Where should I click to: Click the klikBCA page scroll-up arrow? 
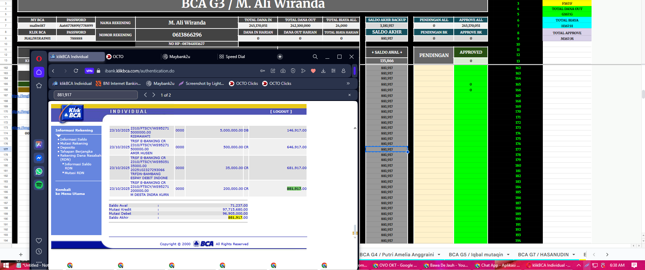[x=355, y=128]
